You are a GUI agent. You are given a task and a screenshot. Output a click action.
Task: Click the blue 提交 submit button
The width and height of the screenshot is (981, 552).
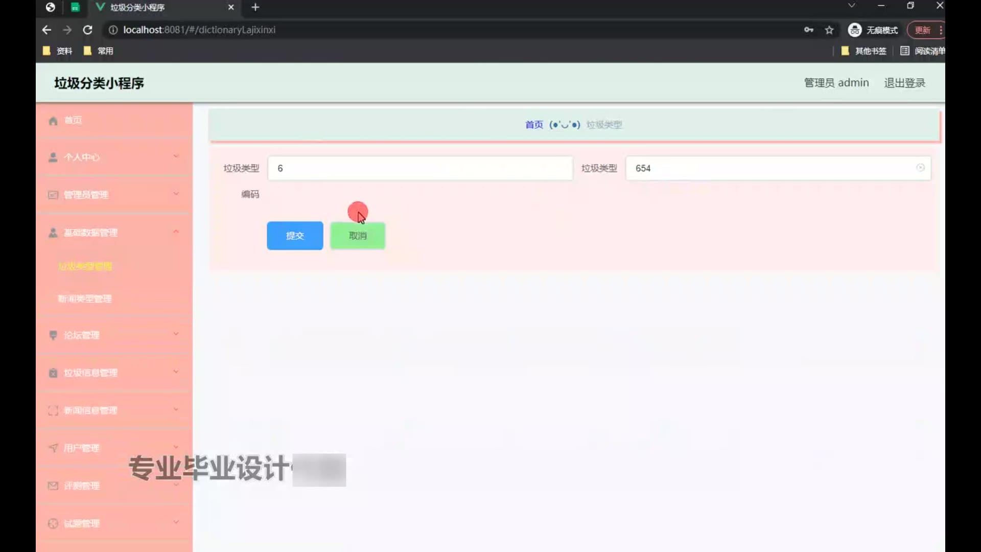click(295, 236)
